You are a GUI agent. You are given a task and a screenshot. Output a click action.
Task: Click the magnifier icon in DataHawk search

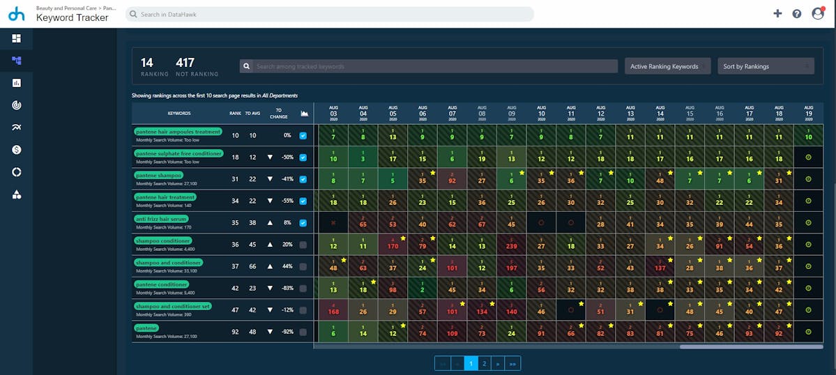[x=133, y=15]
